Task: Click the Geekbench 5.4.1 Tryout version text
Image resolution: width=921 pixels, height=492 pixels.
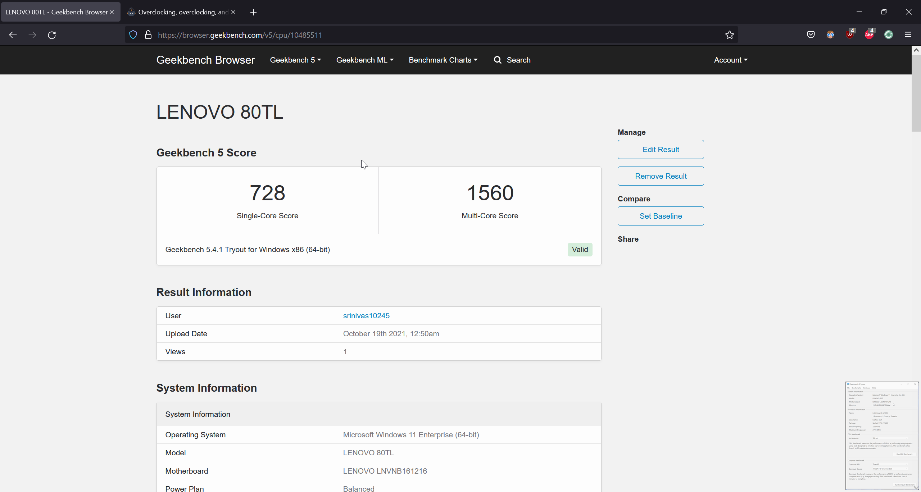Action: point(248,250)
